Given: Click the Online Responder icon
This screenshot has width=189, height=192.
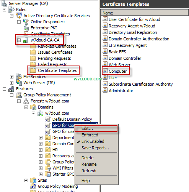Looking at the screenshot, I should tap(26, 22).
